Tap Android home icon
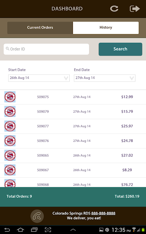This screenshot has height=234, width=146. (20, 230)
